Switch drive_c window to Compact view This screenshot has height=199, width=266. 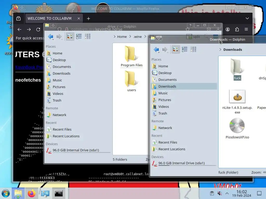click(79, 36)
